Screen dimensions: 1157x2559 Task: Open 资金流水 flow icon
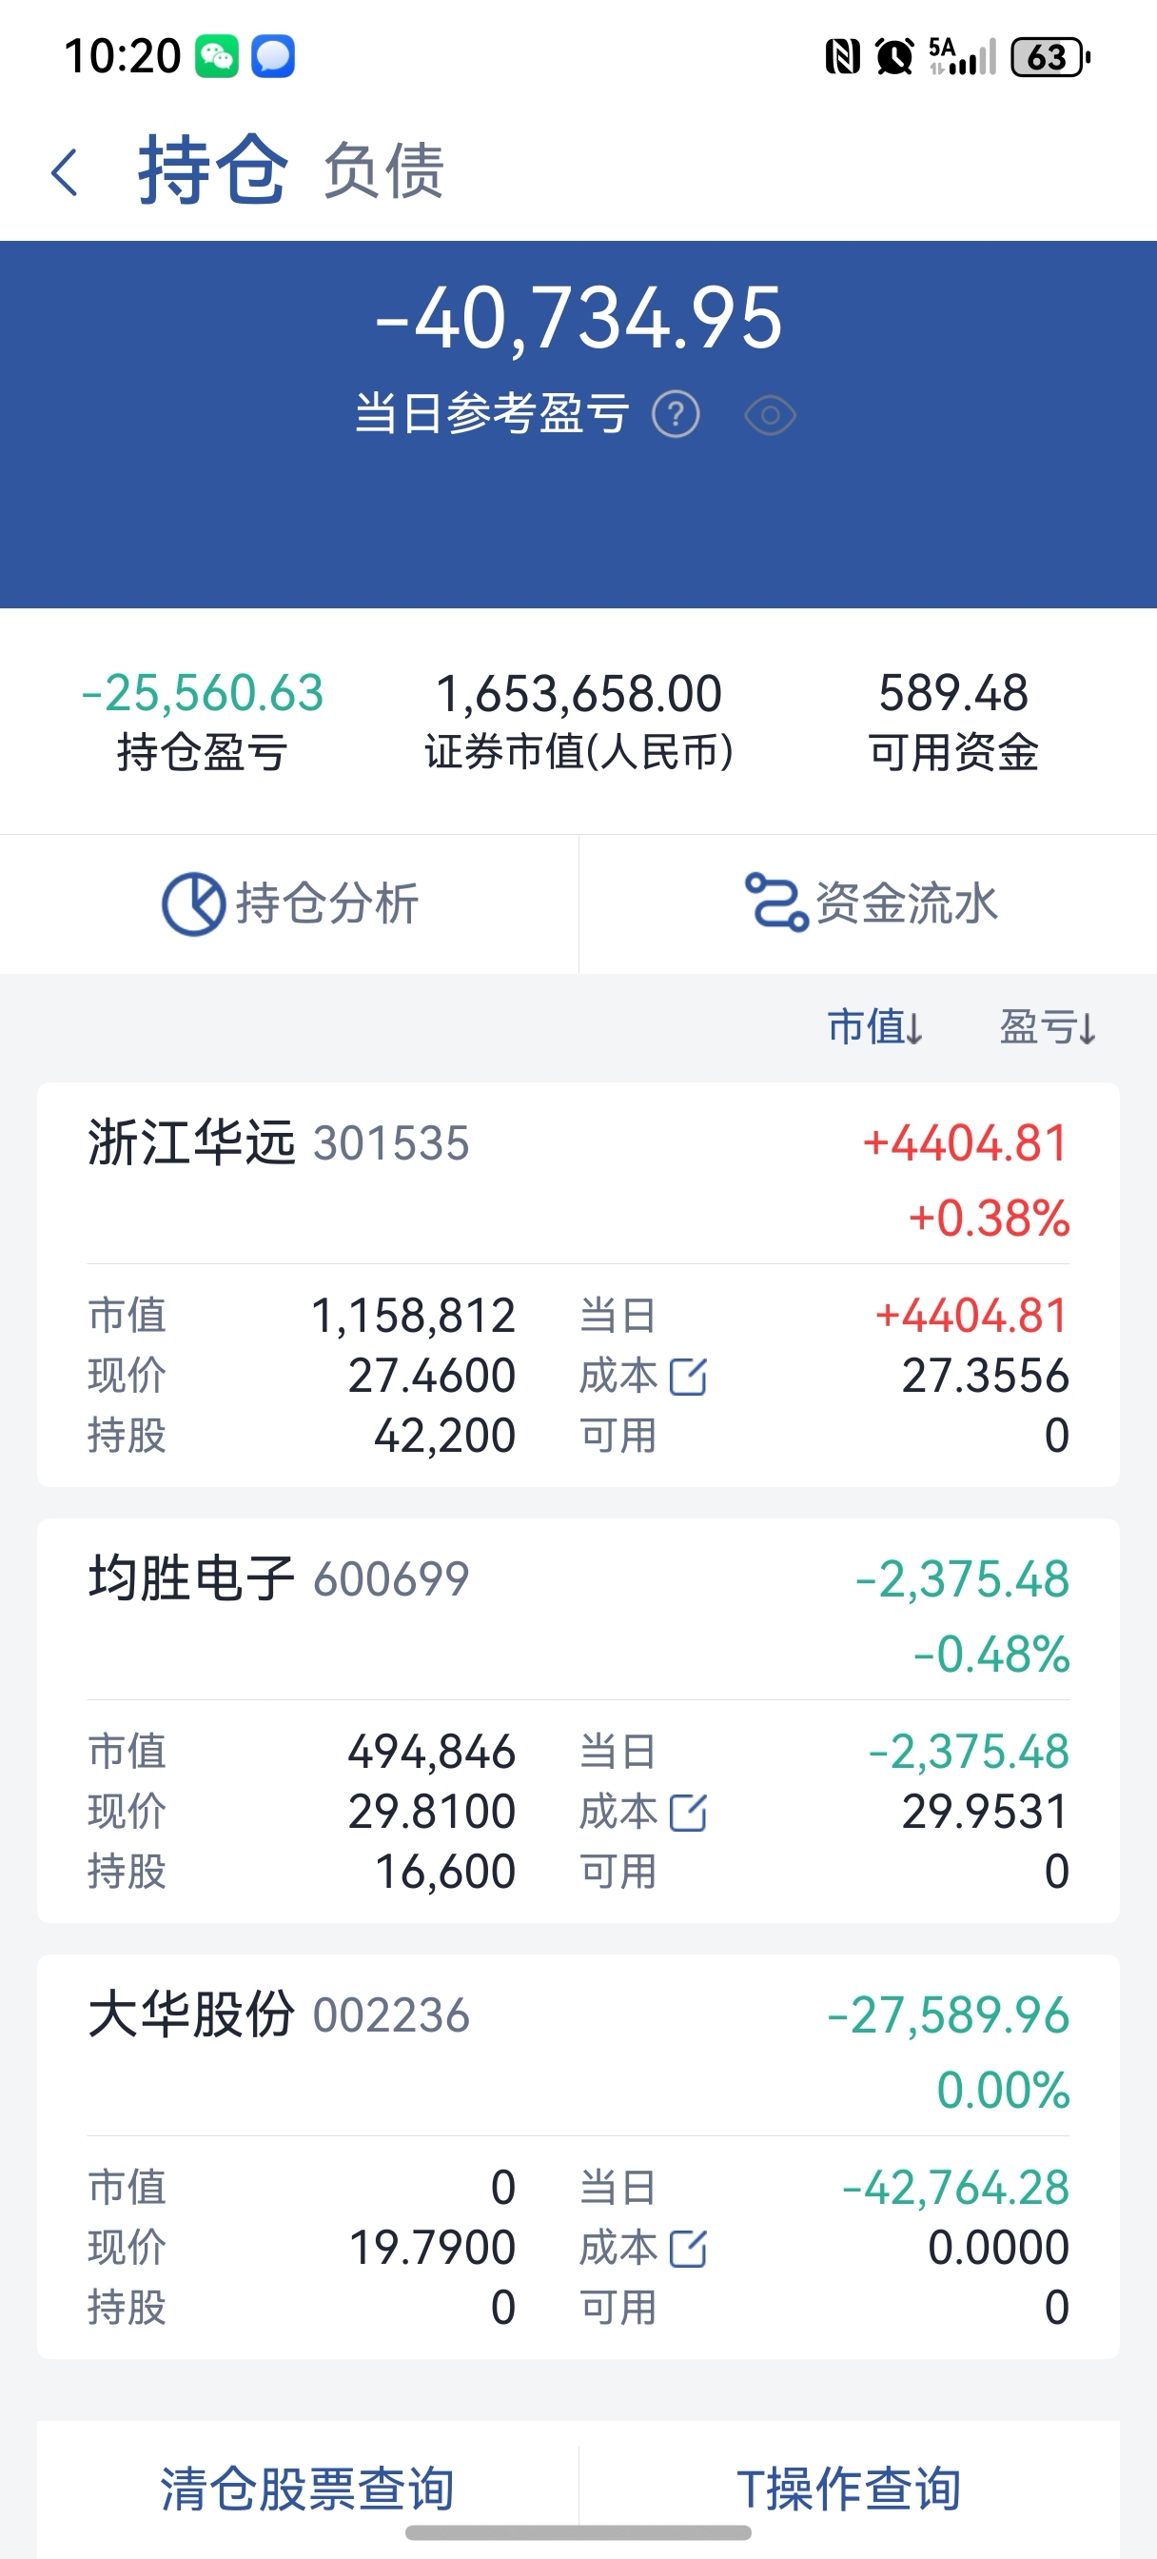click(775, 902)
